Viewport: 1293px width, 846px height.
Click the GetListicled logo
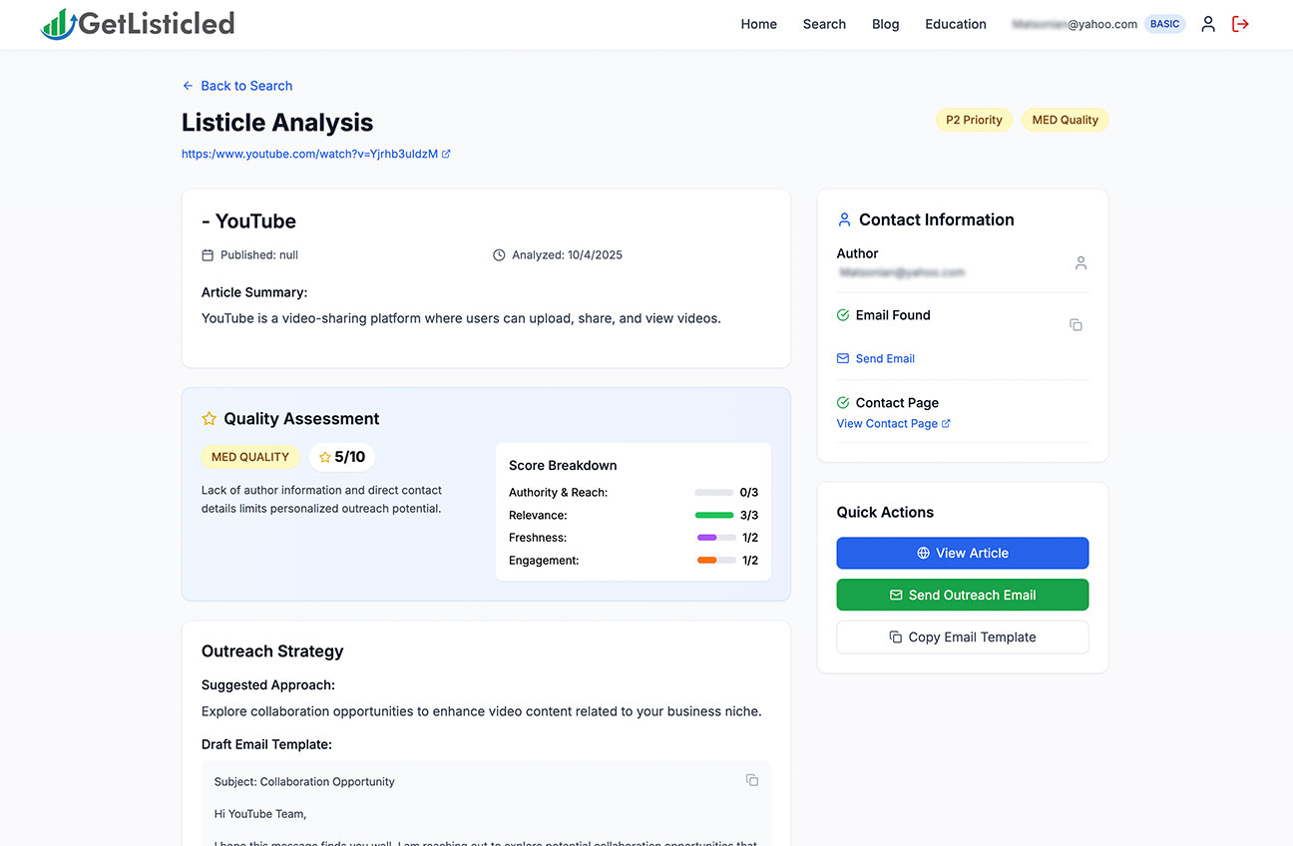point(138,24)
